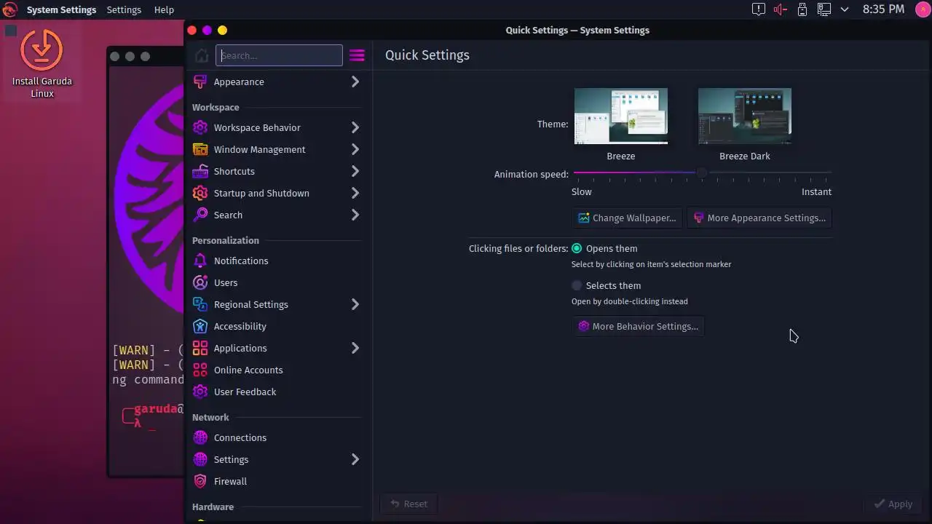
Task: Click the User Feedback icon
Action: (x=200, y=392)
